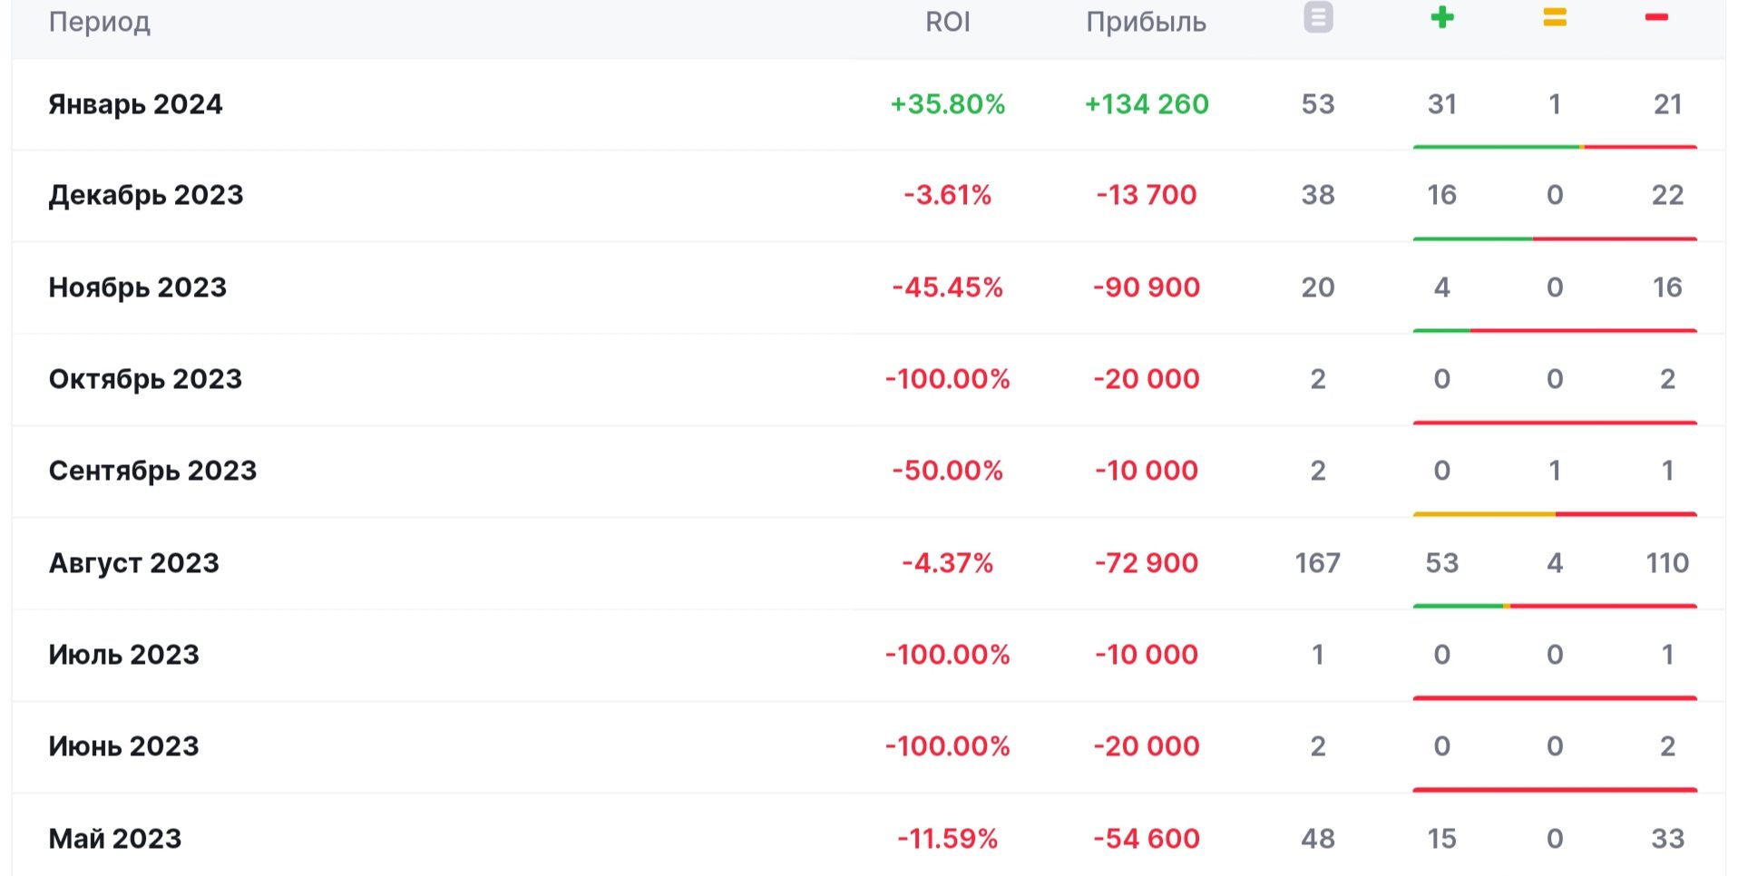This screenshot has width=1738, height=876.
Task: Open the Январь 2024 period row
Action: click(136, 104)
